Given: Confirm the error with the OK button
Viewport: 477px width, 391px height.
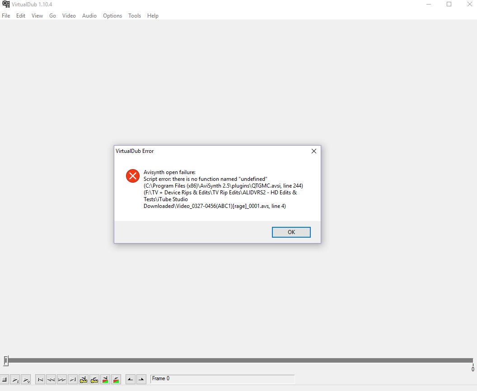Looking at the screenshot, I should pos(291,232).
